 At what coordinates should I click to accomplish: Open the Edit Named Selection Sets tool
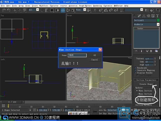click(x=122, y=10)
